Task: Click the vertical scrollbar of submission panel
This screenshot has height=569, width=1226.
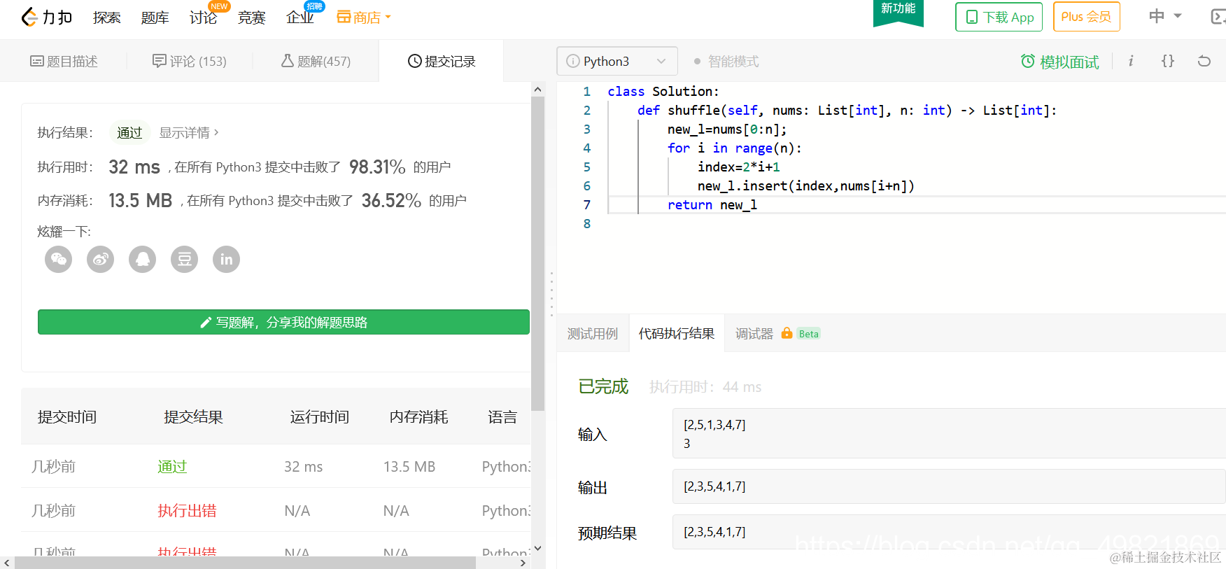Action: click(537, 253)
